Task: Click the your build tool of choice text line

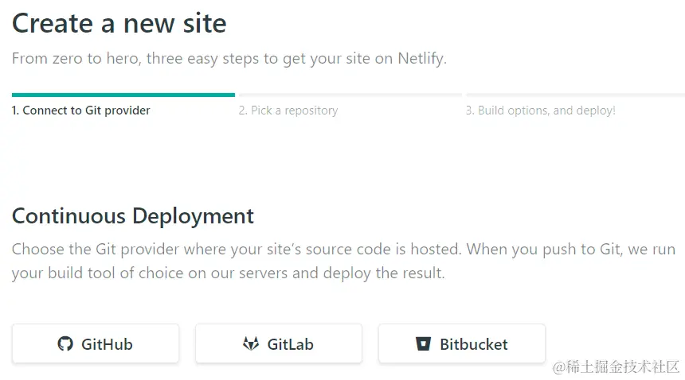Action: [x=228, y=273]
